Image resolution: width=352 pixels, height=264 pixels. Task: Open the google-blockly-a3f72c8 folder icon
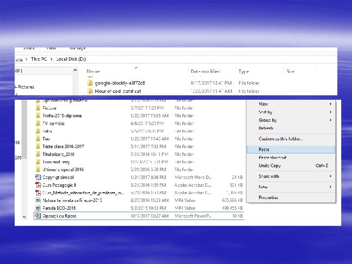point(90,83)
